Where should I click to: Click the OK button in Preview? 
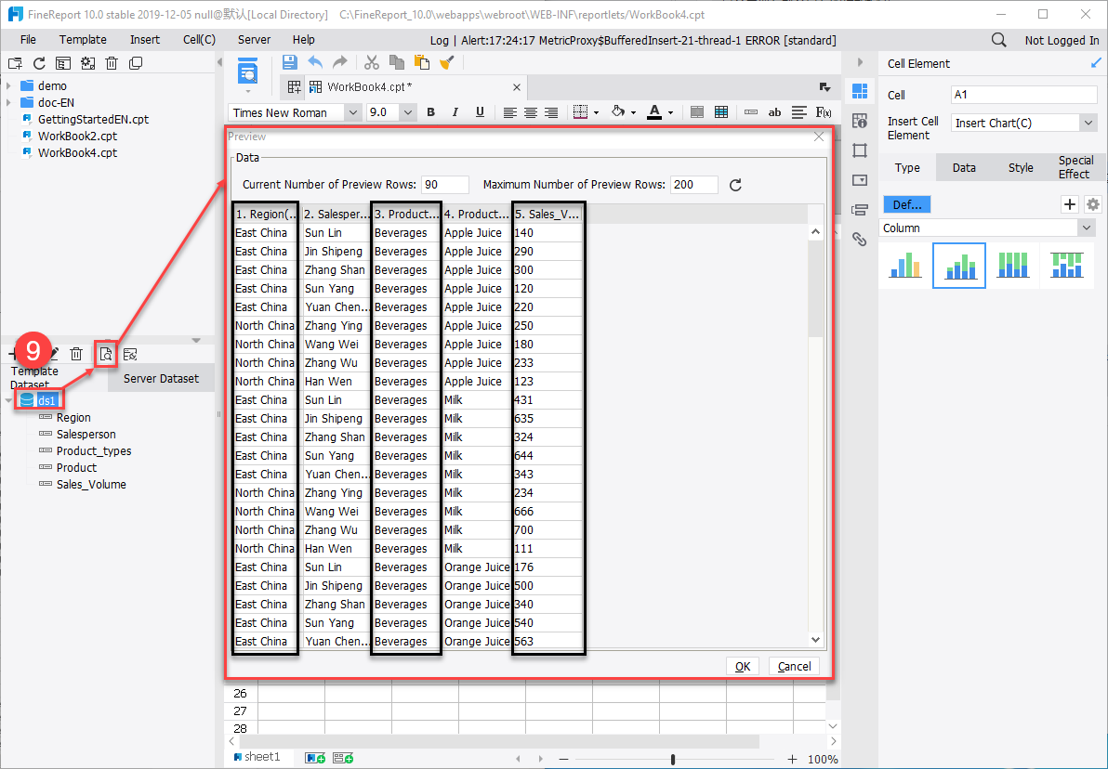[742, 666]
